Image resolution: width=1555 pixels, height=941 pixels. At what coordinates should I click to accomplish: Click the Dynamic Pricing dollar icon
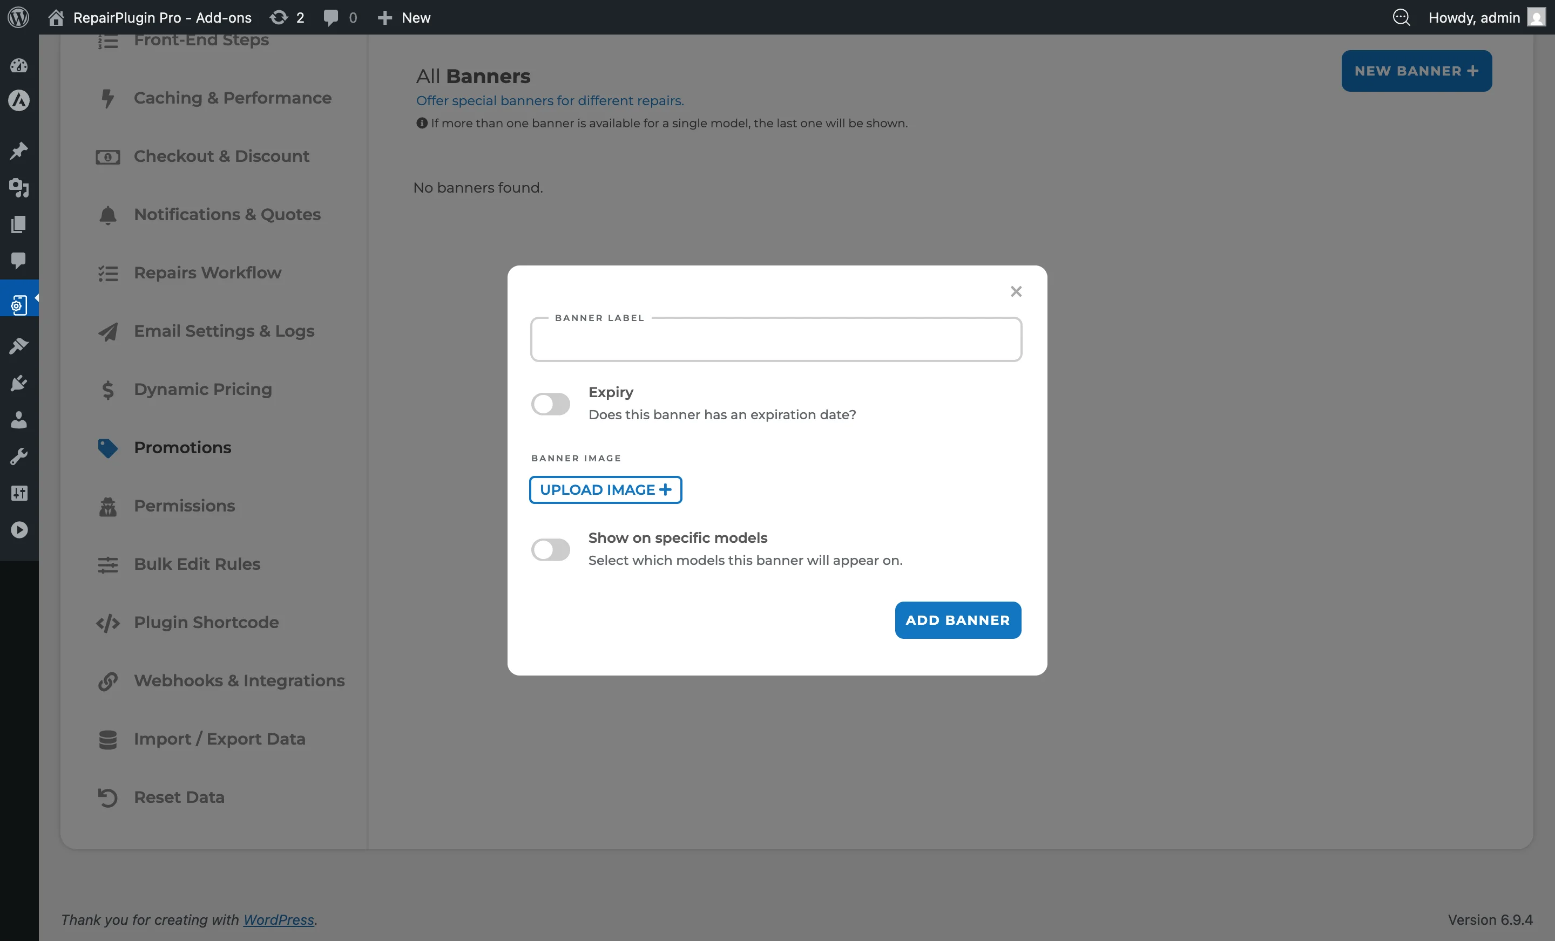tap(108, 390)
